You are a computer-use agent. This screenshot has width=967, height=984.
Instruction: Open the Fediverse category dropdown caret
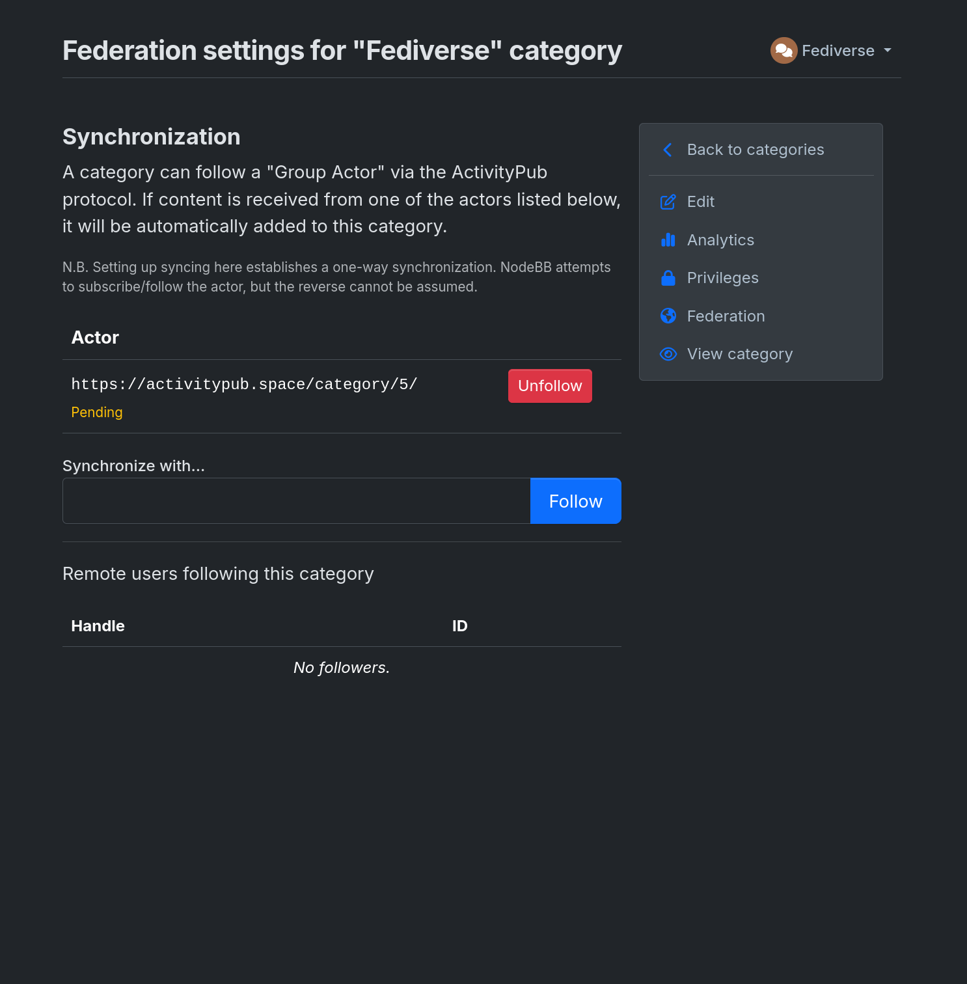tap(888, 51)
